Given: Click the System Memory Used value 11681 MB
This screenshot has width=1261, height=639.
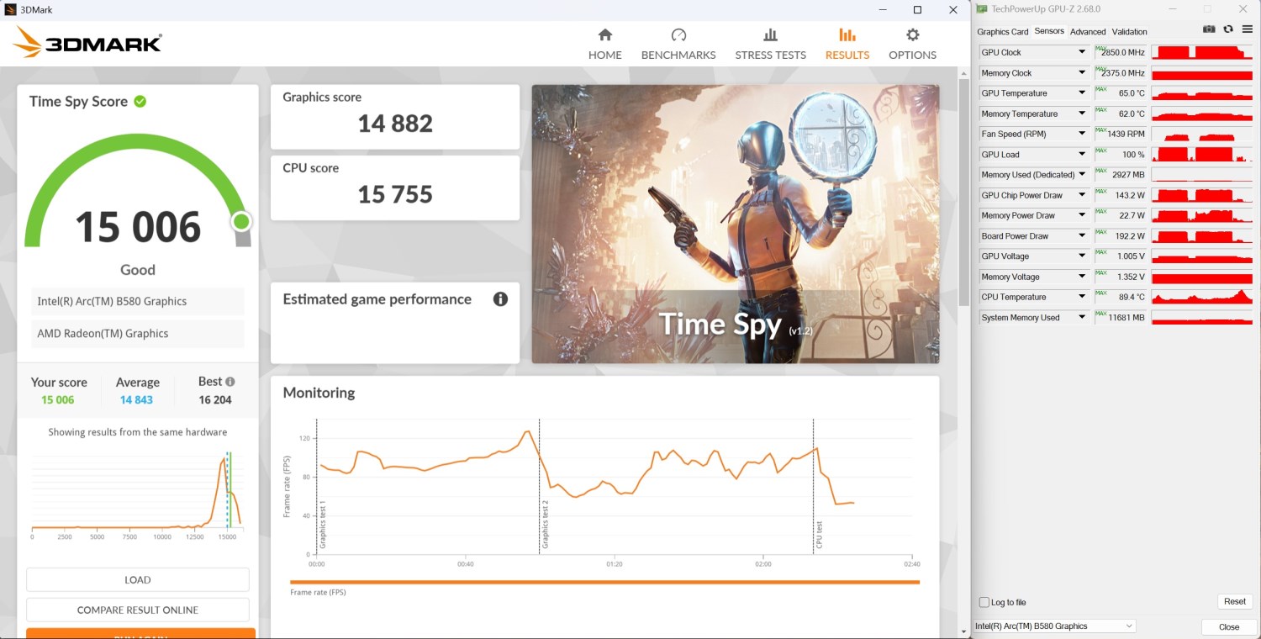Looking at the screenshot, I should (1126, 318).
